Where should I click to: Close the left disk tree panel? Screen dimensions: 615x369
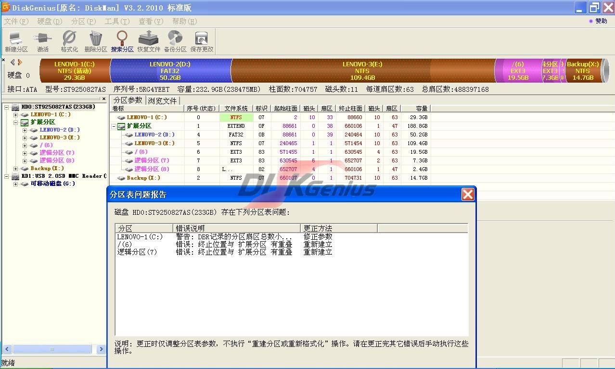[104, 99]
